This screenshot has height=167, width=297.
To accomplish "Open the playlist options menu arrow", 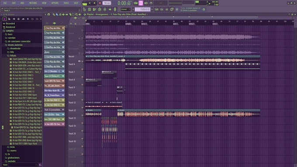I will 45,14.
